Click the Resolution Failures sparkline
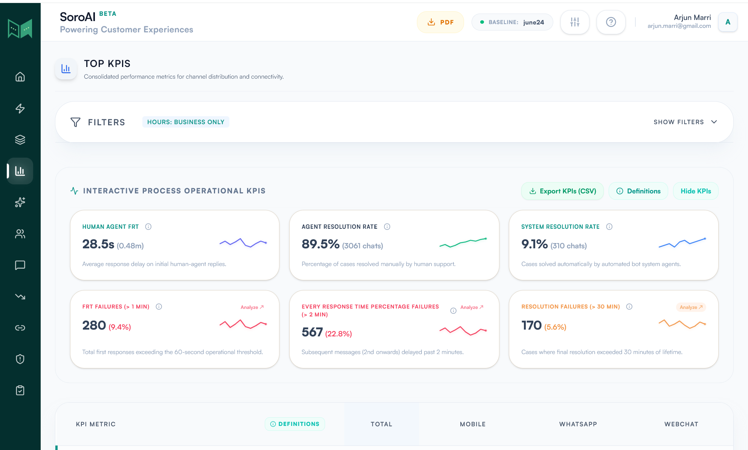This screenshot has height=450, width=748. (682, 324)
